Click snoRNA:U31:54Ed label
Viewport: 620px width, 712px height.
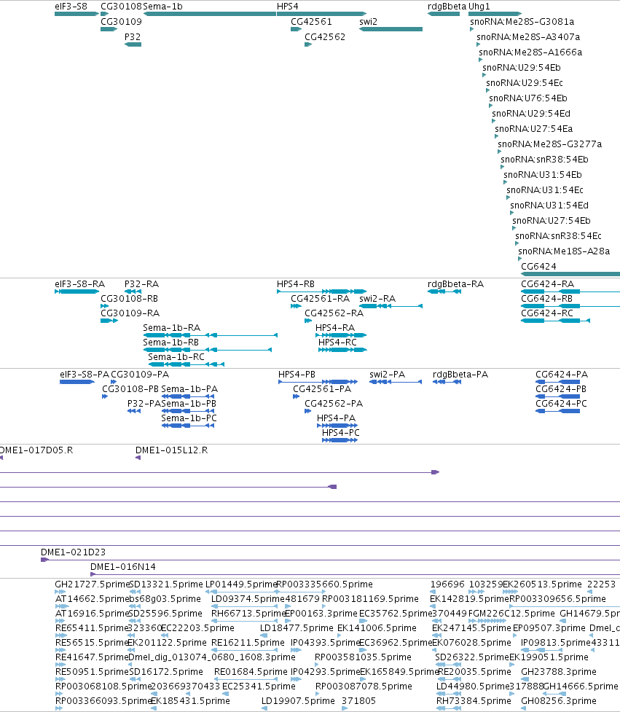coord(549,206)
